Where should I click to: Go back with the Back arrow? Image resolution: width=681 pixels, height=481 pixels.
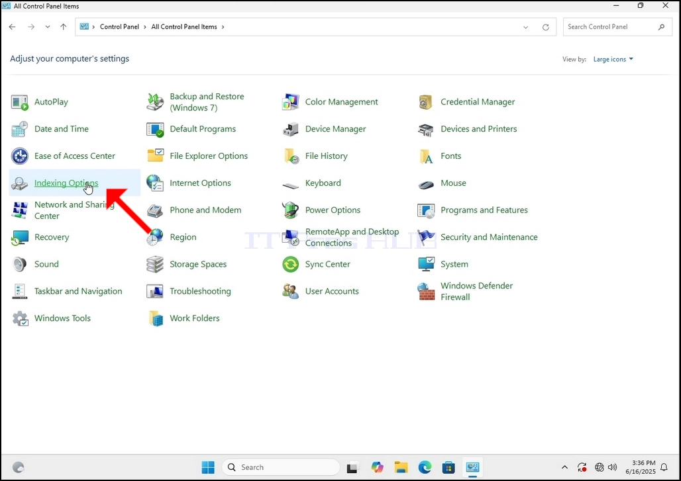[x=12, y=27]
